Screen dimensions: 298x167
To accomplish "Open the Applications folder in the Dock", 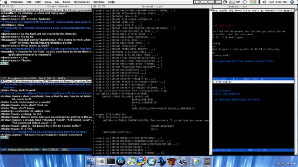I will 197,161.
